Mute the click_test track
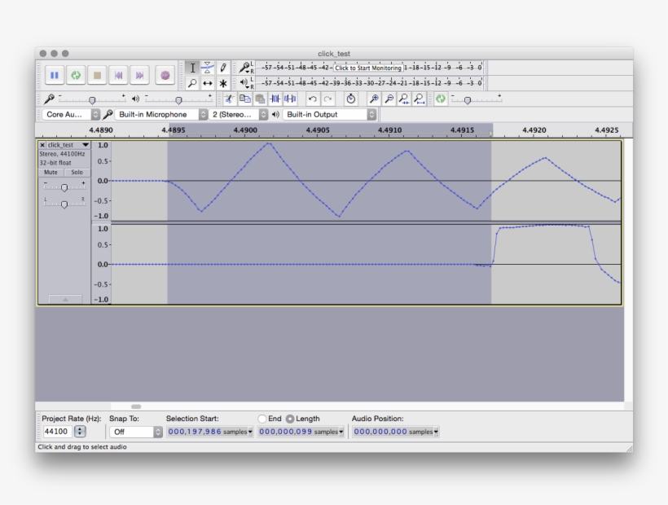The image size is (668, 505). click(51, 173)
